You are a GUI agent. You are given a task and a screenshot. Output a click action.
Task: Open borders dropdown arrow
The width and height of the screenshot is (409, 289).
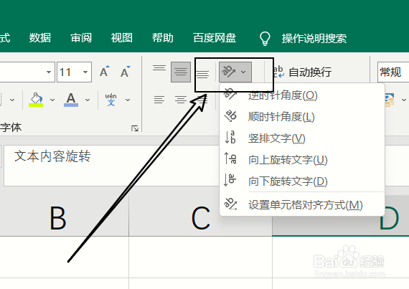point(12,100)
